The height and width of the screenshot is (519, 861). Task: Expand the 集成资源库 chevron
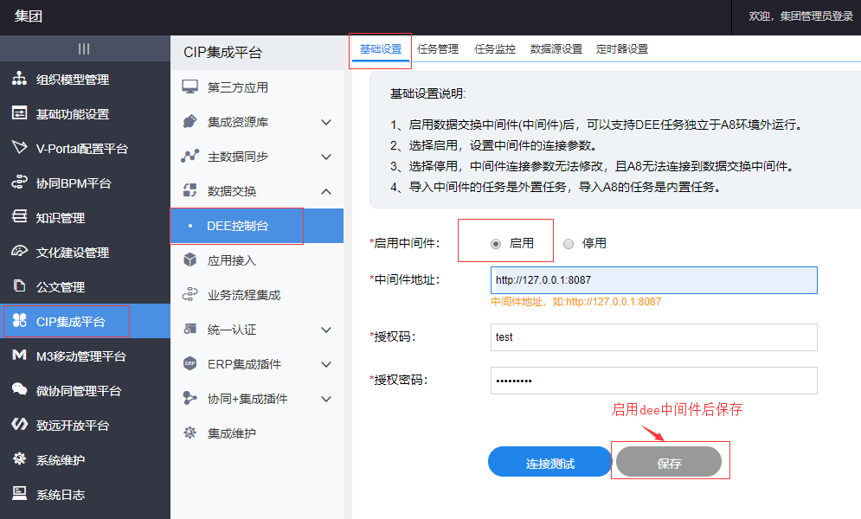[326, 122]
